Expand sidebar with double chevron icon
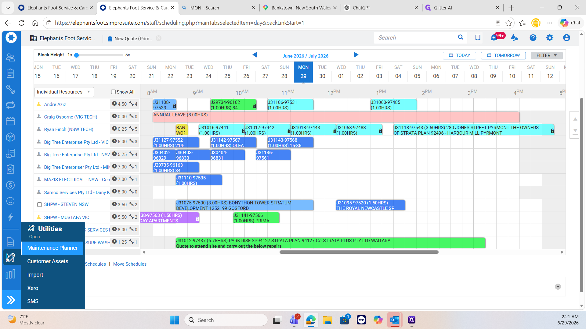Viewport: 586px width, 329px height. coord(11,300)
